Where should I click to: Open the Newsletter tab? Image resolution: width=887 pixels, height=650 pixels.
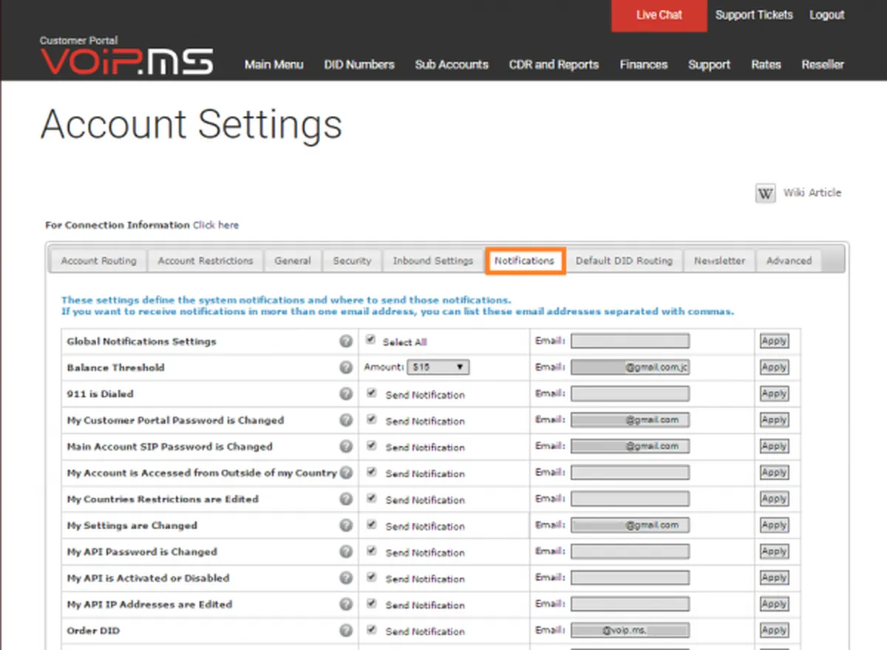point(719,261)
